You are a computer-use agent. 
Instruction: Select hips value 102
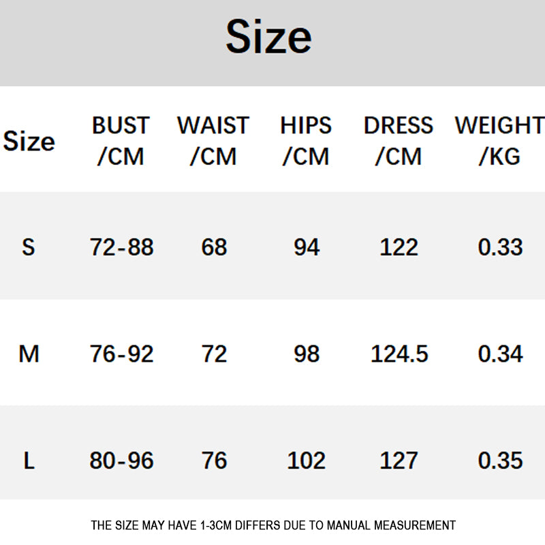point(306,461)
